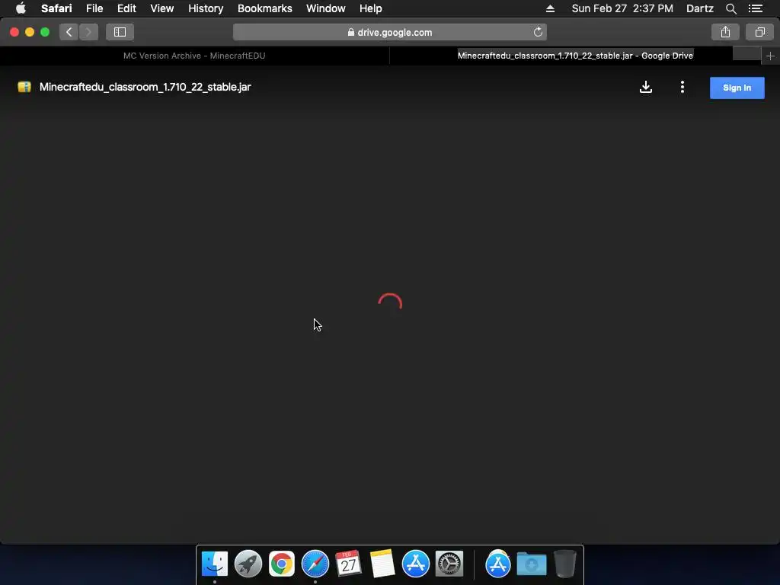Open the Edit menu
The width and height of the screenshot is (780, 585).
[126, 8]
